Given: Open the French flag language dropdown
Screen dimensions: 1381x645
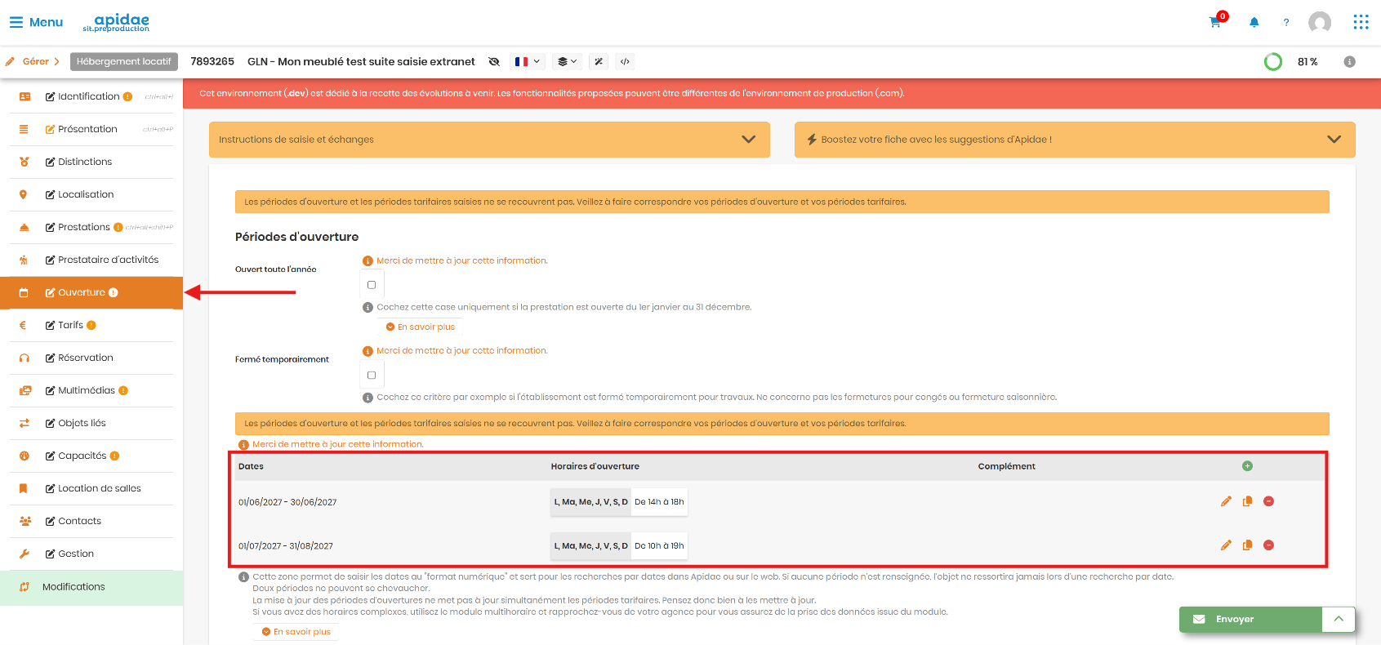Looking at the screenshot, I should click(x=528, y=61).
